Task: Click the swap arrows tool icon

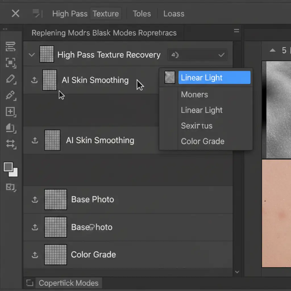Action: [11, 144]
